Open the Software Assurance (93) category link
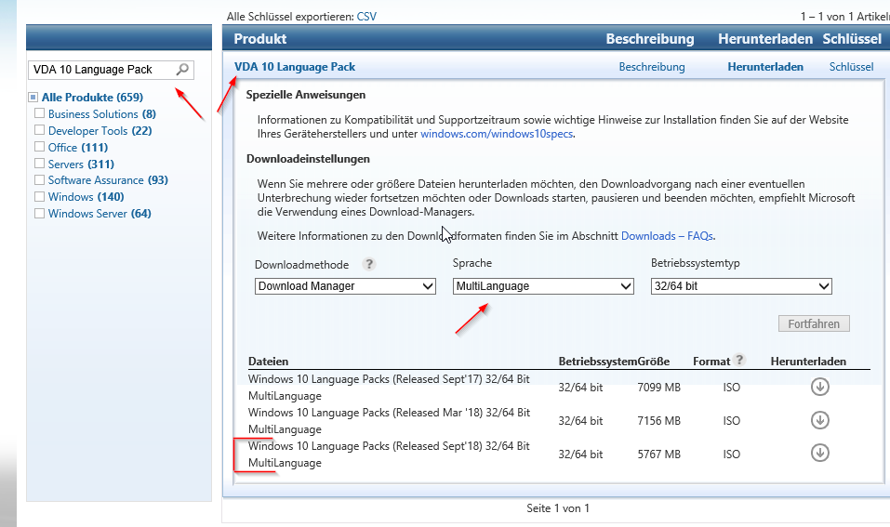This screenshot has height=527, width=890. pyautogui.click(x=108, y=179)
